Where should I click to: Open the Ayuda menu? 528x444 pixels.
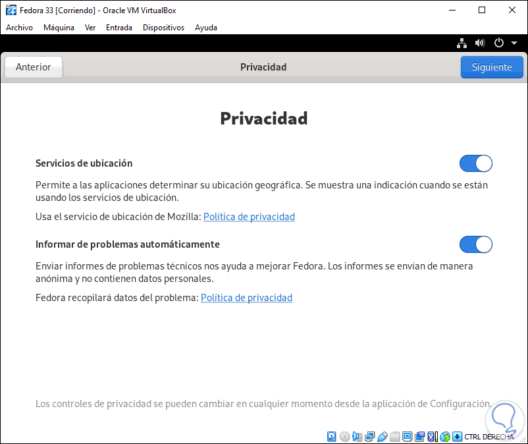(206, 28)
